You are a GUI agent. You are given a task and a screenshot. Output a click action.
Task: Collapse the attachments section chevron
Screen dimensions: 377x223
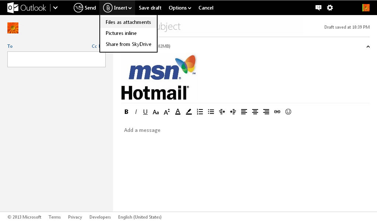[x=368, y=47]
